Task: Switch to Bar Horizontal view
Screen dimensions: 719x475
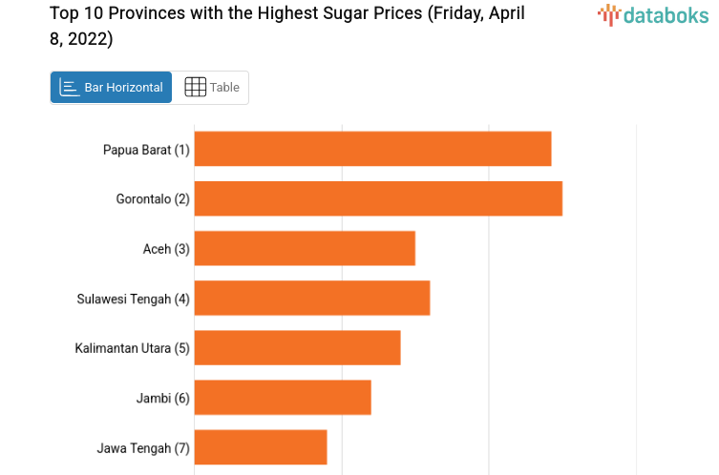Action: pyautogui.click(x=112, y=87)
